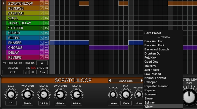197x109 pixels.
Task: Go to previous preset with left arrow
Action: [110, 81]
